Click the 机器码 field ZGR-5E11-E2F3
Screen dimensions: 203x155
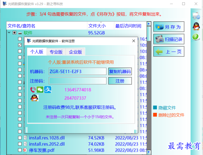click(78, 71)
